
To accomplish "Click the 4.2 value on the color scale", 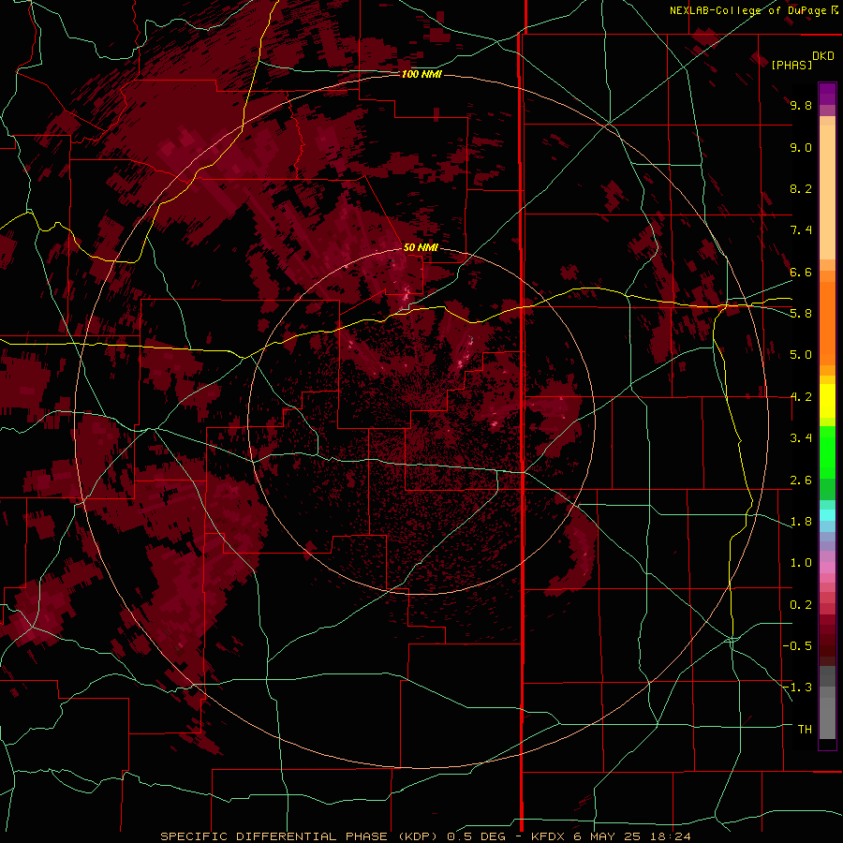I will coord(801,397).
